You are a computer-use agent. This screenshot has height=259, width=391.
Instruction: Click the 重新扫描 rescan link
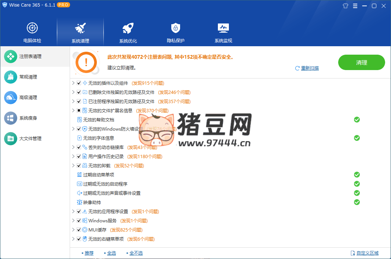tap(310, 68)
